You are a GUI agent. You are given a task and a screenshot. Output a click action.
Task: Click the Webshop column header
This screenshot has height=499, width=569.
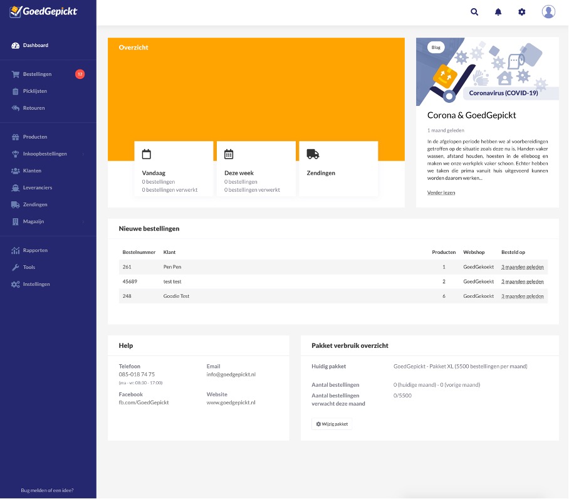click(474, 252)
